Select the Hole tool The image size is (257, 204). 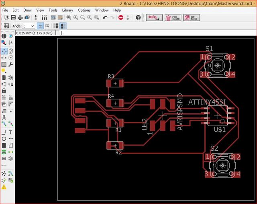(4, 159)
